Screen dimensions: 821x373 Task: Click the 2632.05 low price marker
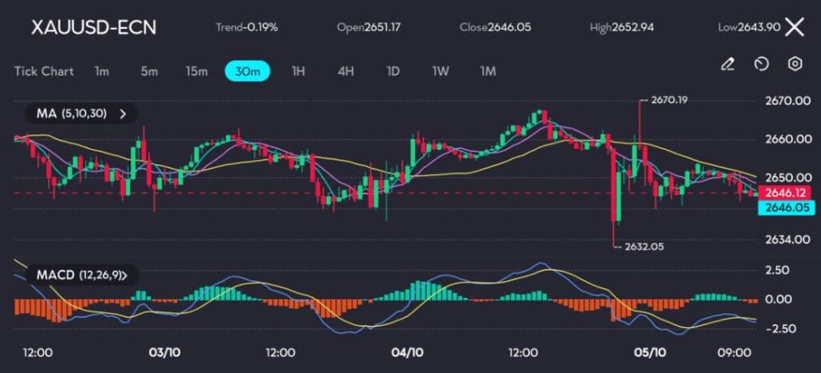click(644, 247)
